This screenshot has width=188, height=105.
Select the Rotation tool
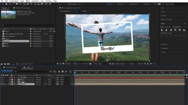[x=14, y=4]
